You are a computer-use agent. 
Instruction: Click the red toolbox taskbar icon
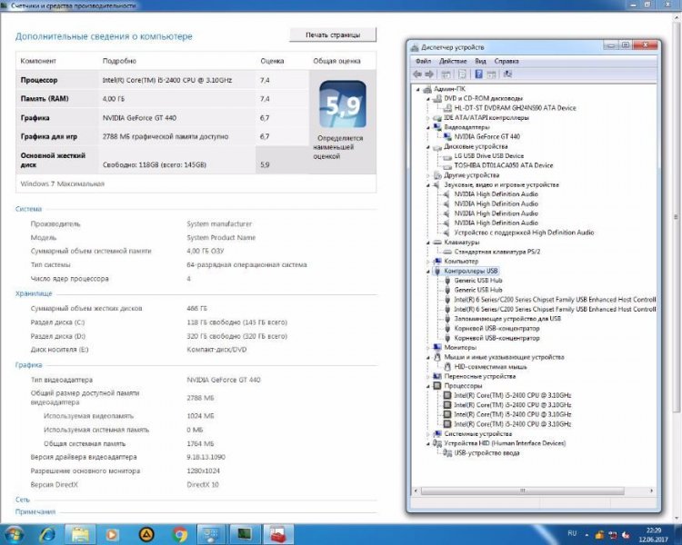tap(278, 534)
